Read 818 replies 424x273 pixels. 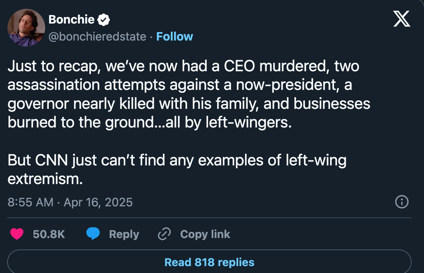[x=209, y=262]
